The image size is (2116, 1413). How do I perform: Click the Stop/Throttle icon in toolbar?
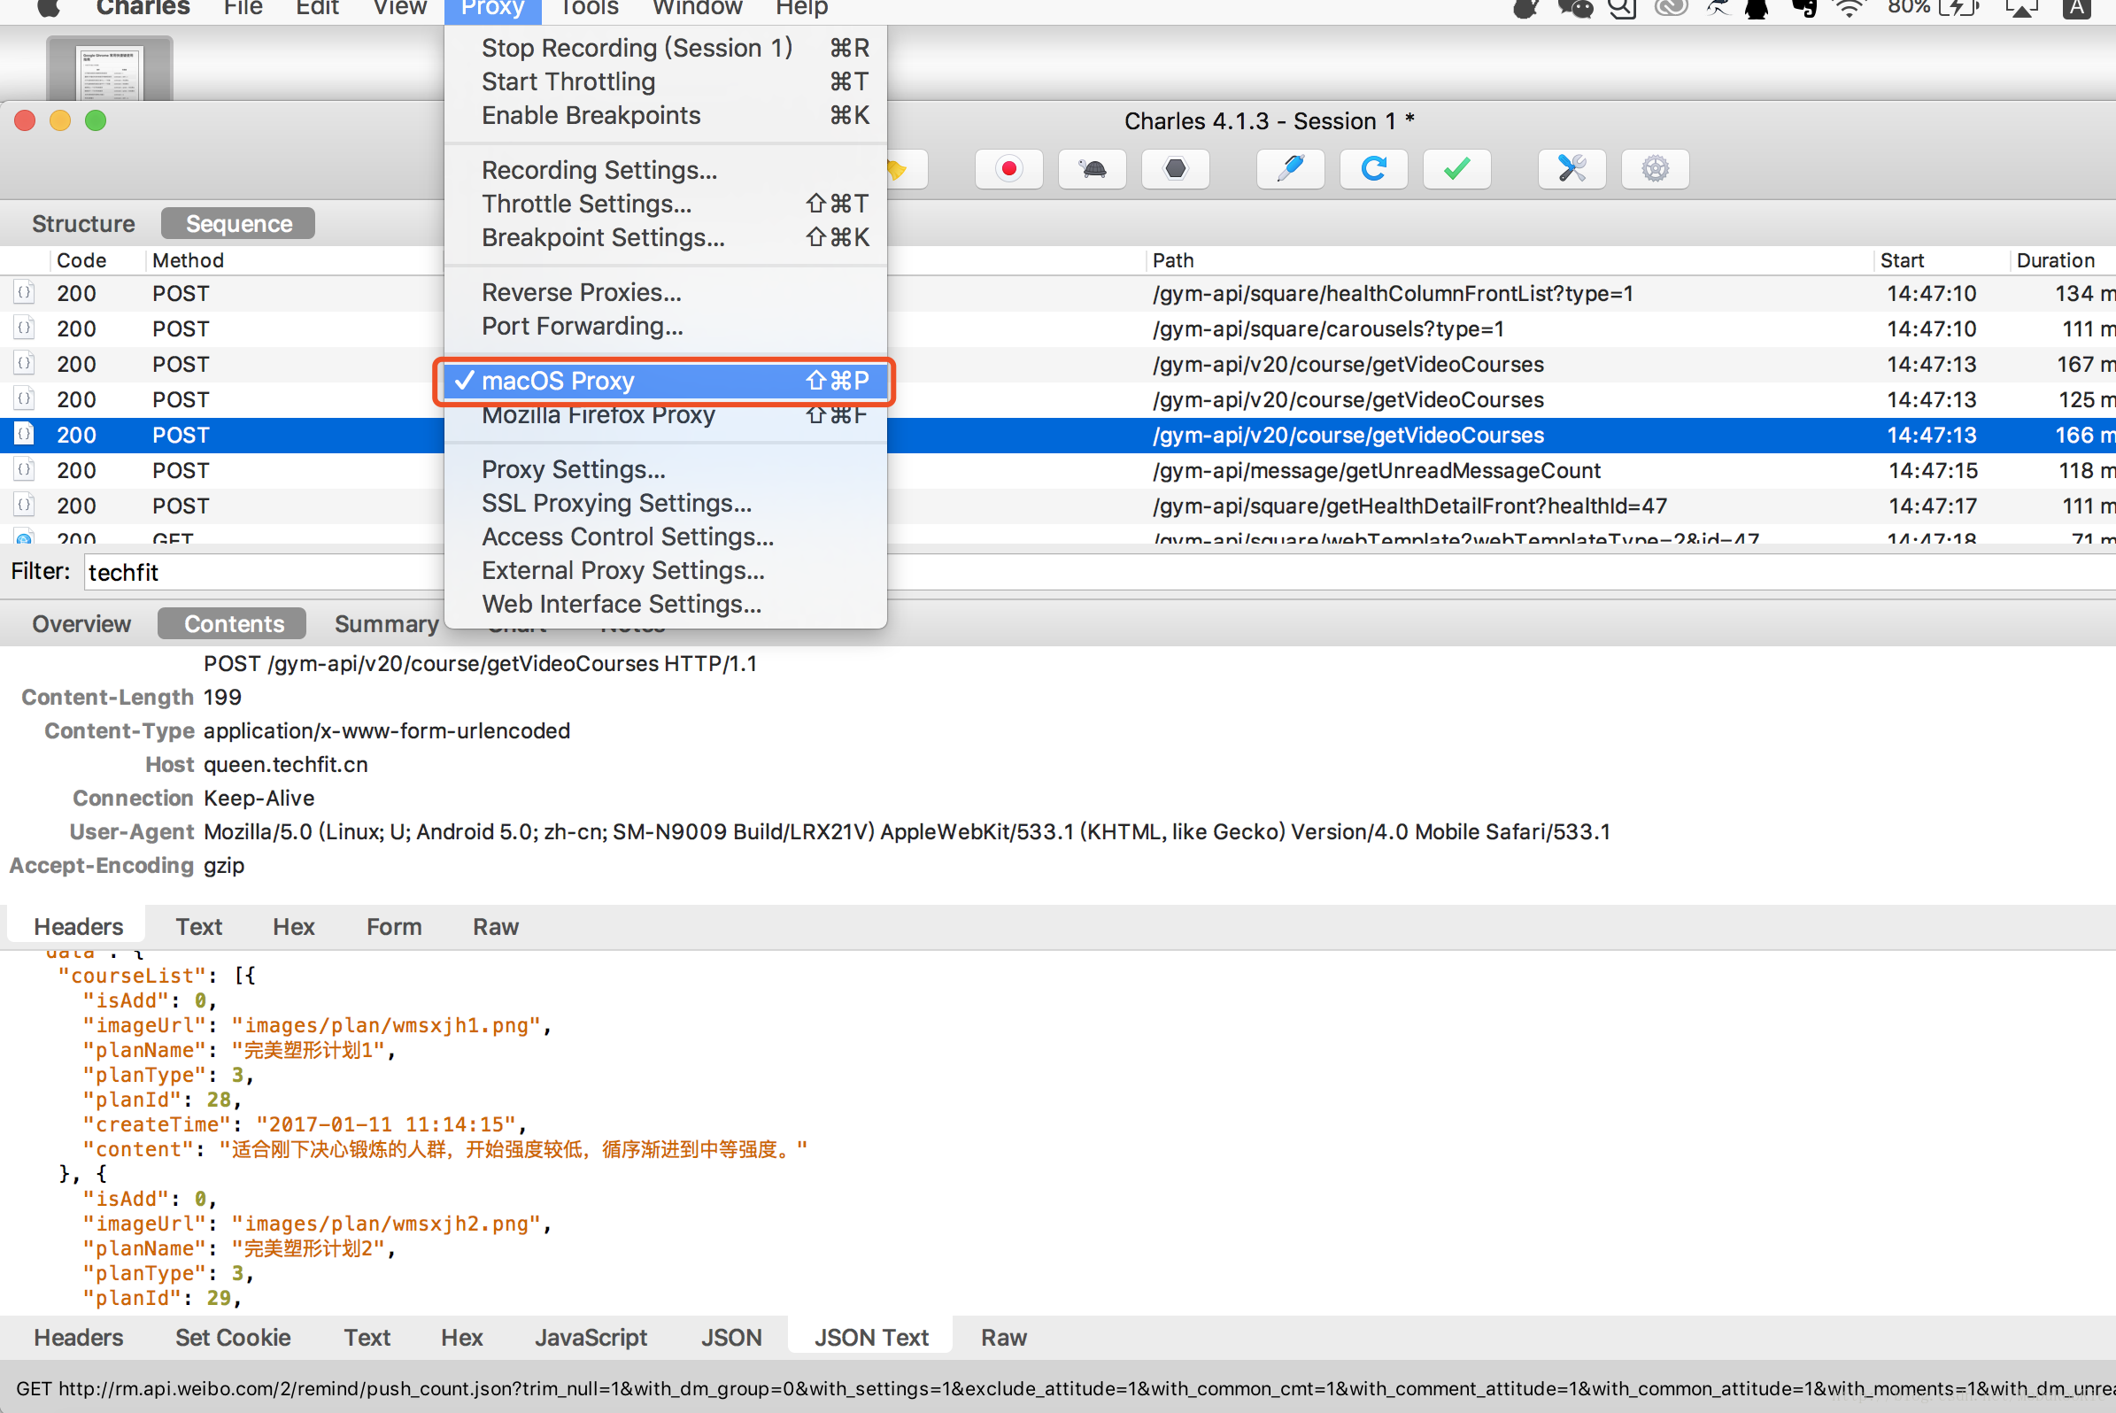[x=1093, y=167]
